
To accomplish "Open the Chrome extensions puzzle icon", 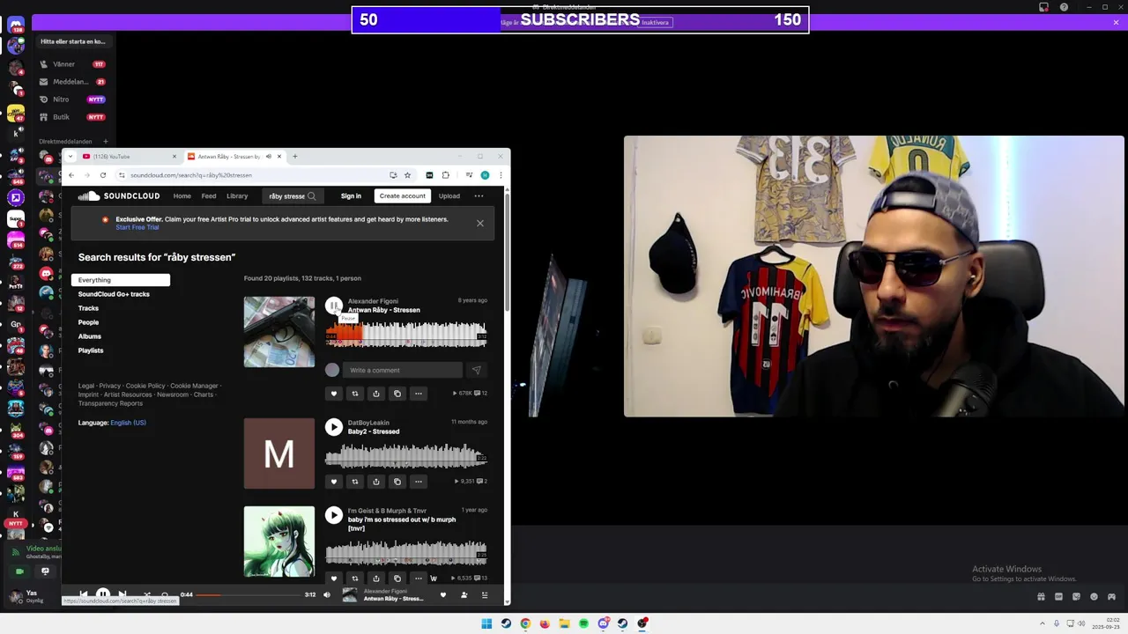I will coord(446,175).
